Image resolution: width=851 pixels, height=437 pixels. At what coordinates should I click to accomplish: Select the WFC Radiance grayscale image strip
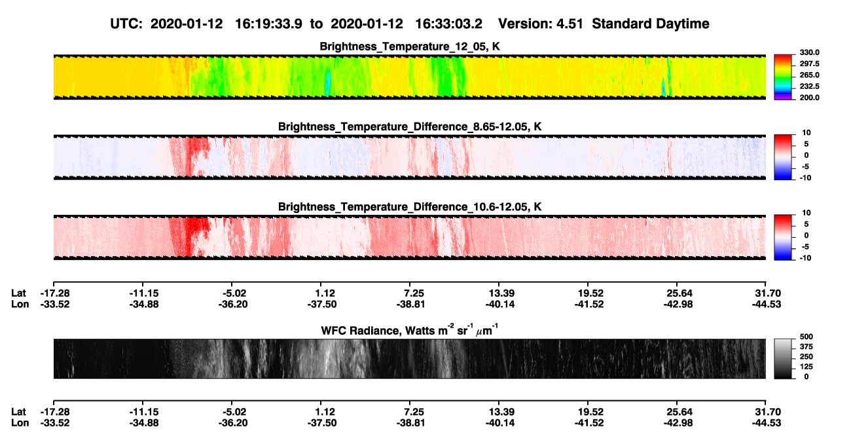coord(409,358)
